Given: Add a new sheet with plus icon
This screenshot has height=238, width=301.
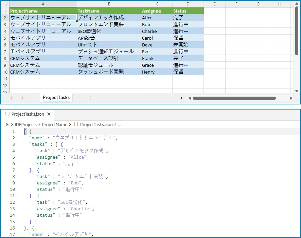Looking at the screenshot, I should click(90, 98).
